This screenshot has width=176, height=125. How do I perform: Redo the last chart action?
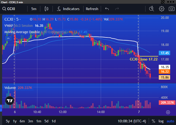(x=117, y=9)
